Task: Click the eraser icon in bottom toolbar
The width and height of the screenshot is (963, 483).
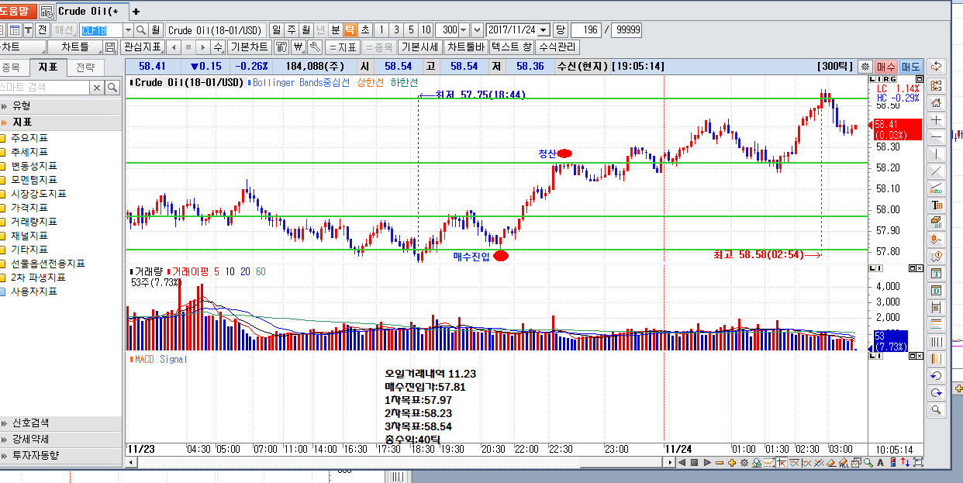Action: [831, 463]
